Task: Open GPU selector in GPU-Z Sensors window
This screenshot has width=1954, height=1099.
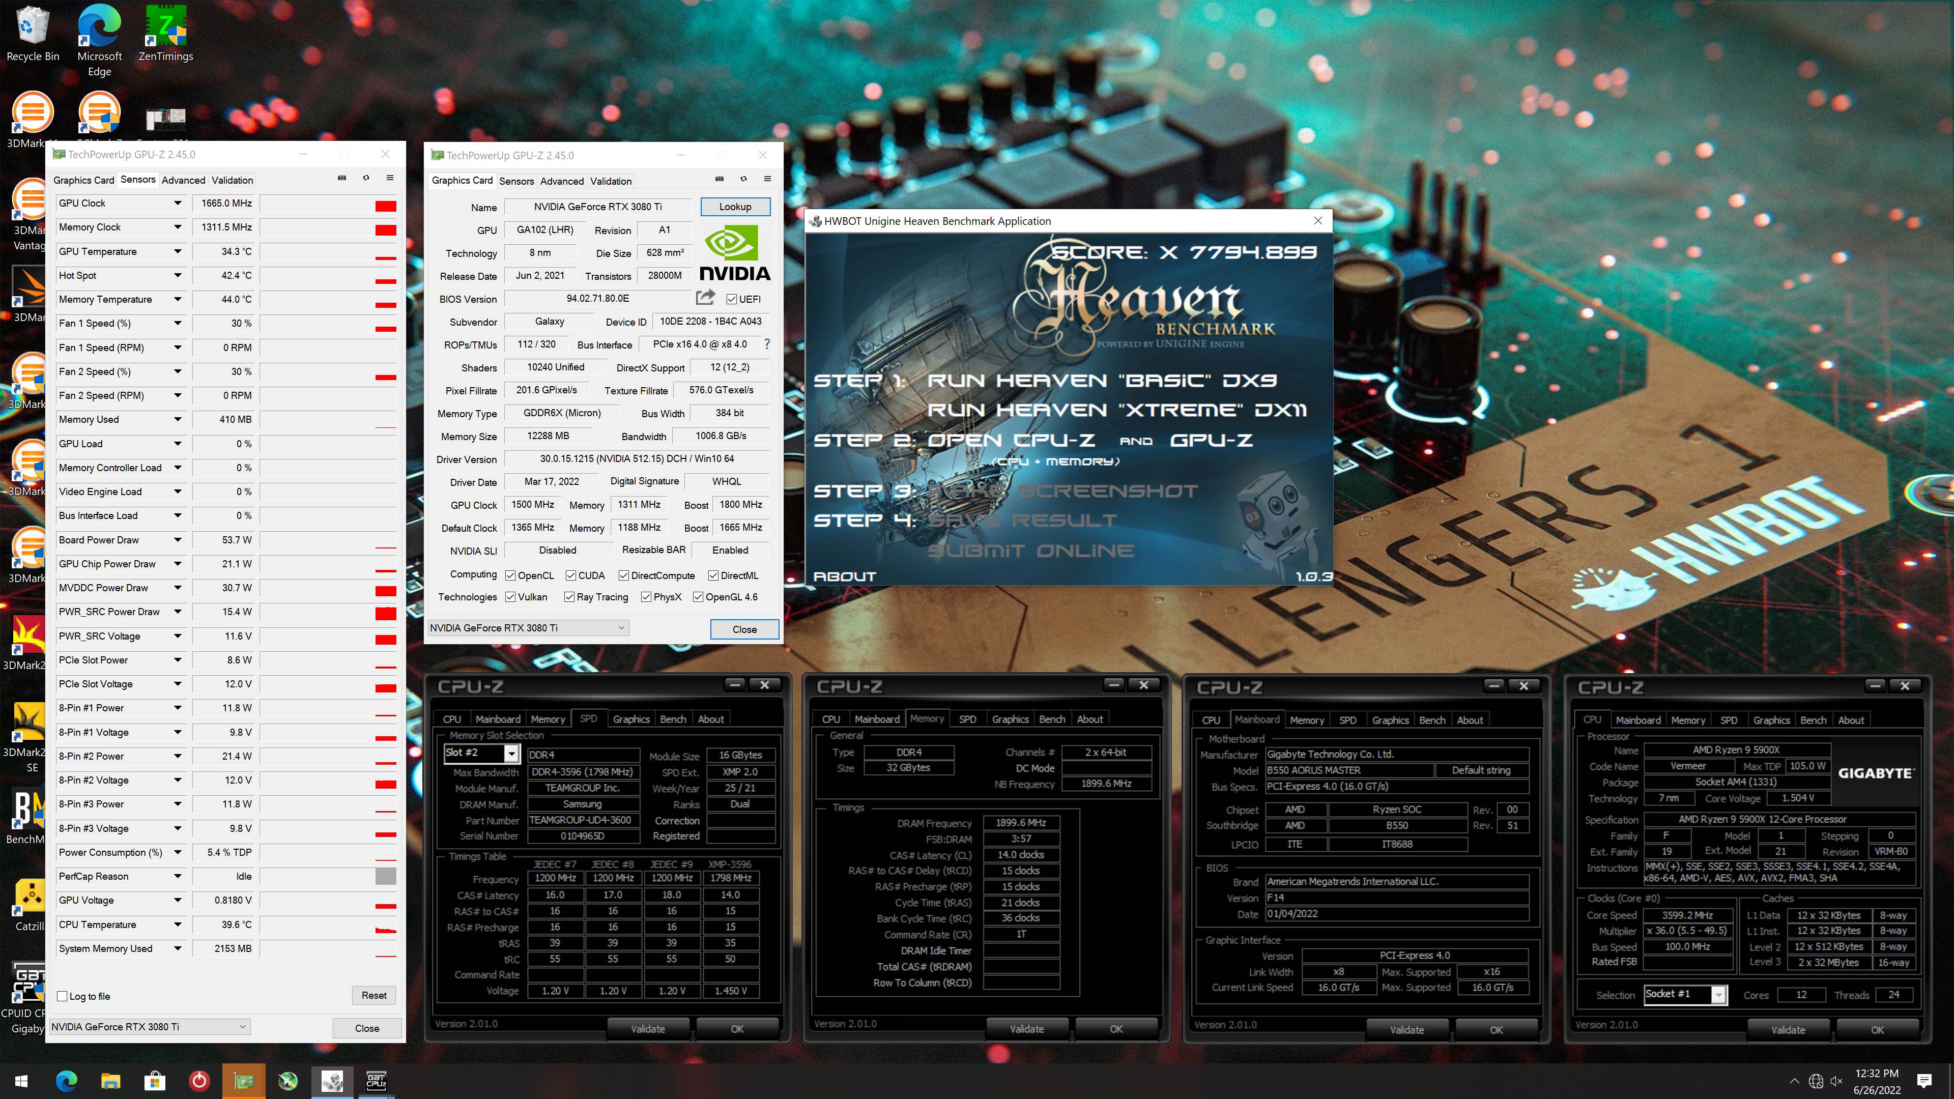Action: [150, 1027]
